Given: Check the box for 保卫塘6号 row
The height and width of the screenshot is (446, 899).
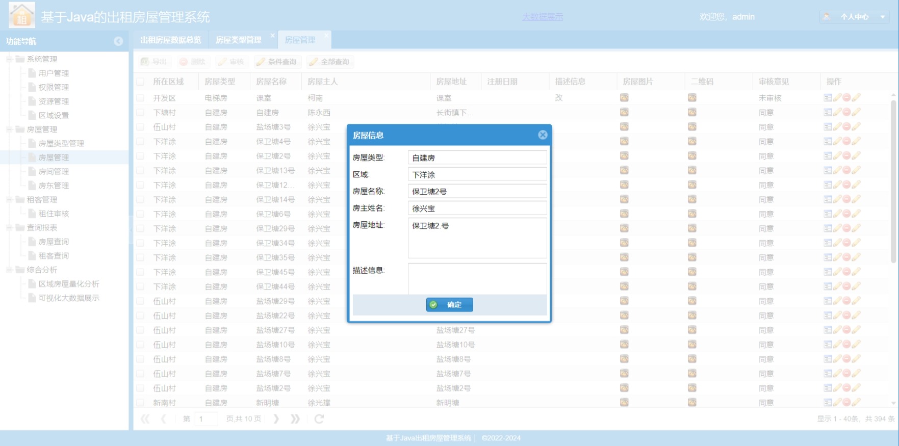Looking at the screenshot, I should pos(140,214).
